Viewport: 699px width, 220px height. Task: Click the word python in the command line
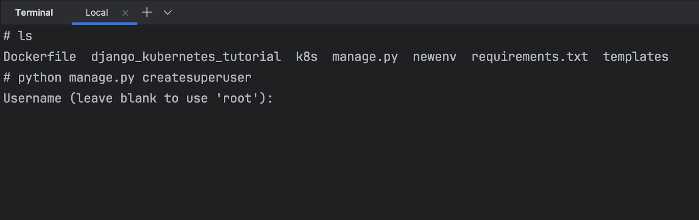[x=40, y=78]
